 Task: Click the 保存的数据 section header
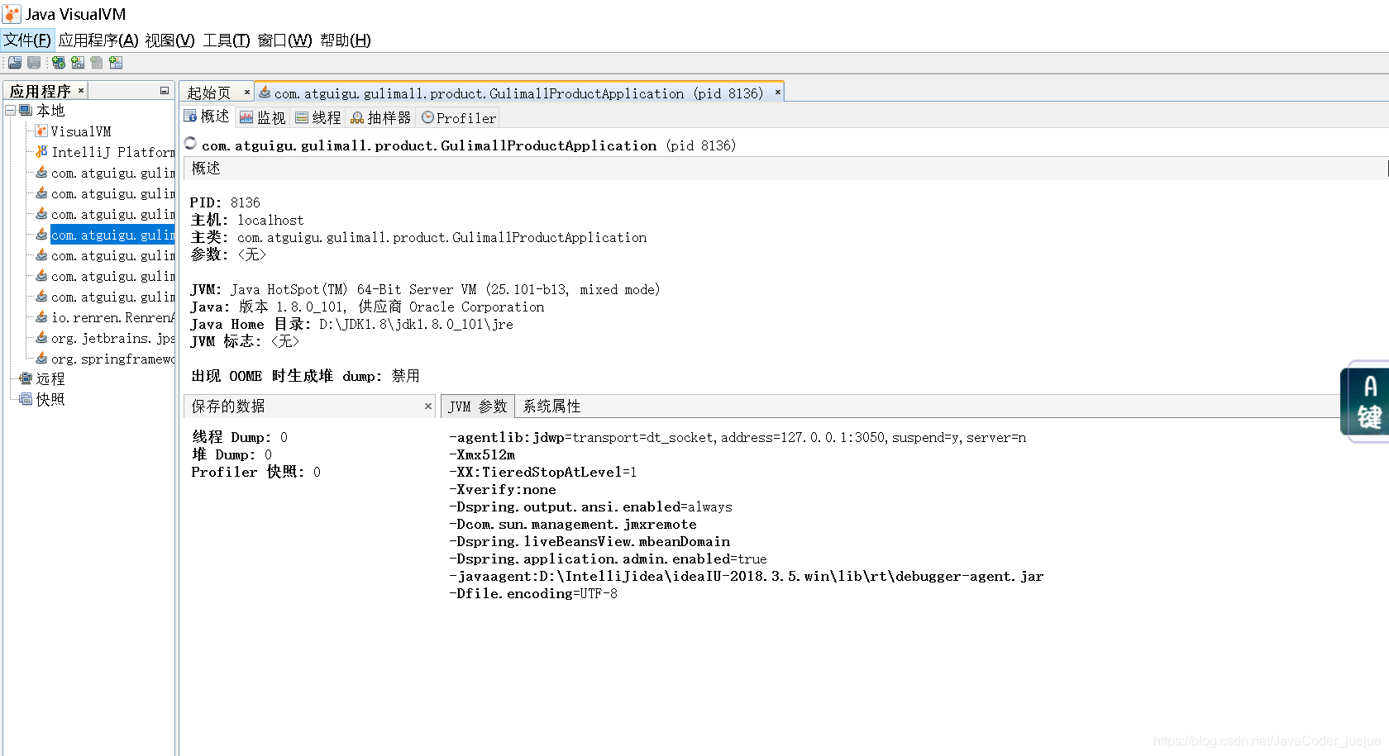pyautogui.click(x=309, y=407)
